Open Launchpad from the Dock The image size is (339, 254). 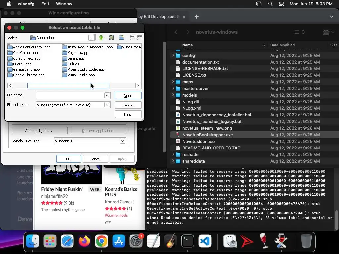pyautogui.click(x=50, y=241)
